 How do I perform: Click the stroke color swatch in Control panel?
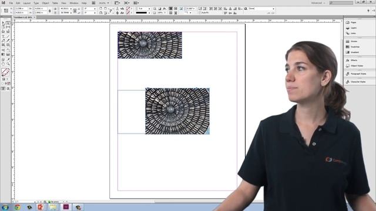[128, 13]
